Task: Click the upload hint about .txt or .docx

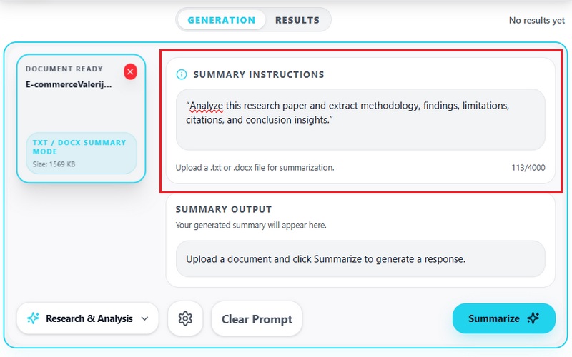Action: (x=255, y=168)
